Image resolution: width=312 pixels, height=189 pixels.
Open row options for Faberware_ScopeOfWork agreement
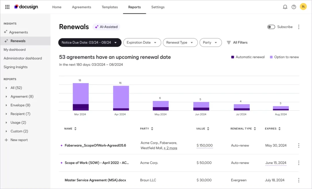(x=298, y=146)
